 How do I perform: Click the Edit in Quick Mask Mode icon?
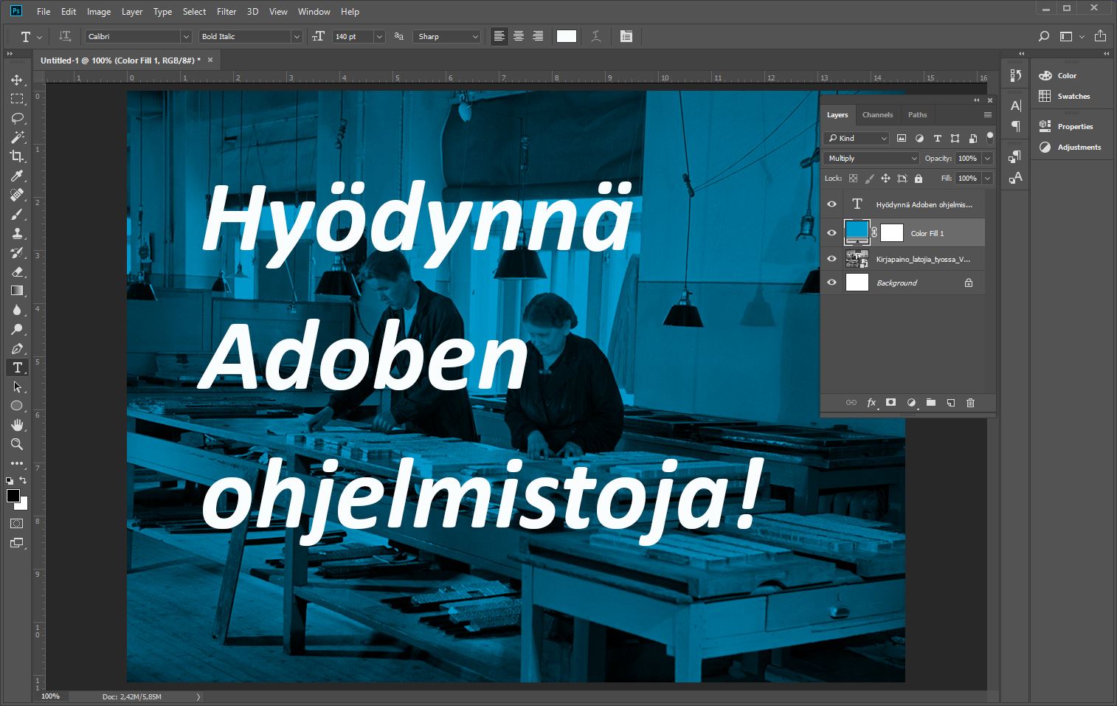[x=17, y=523]
